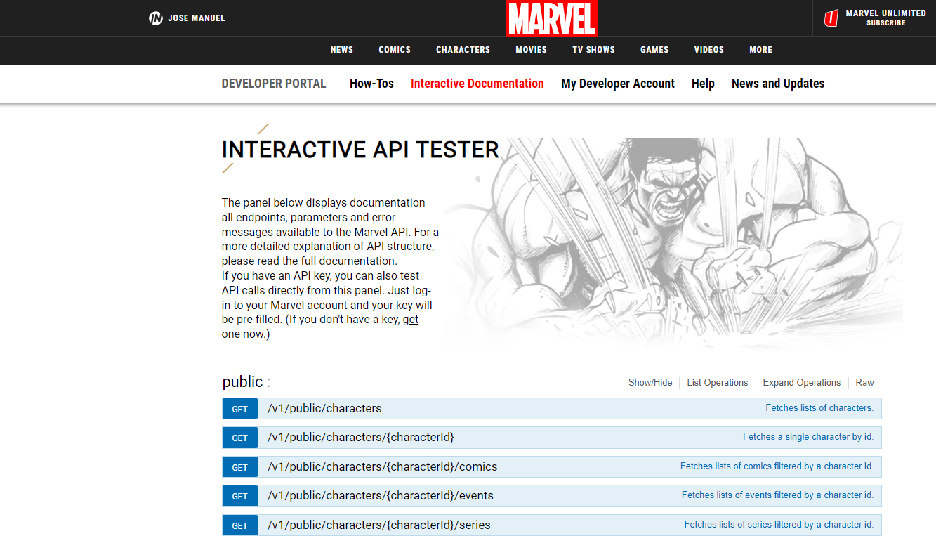
Task: Click 'Fetches a single character by id.'
Action: pyautogui.click(x=808, y=436)
